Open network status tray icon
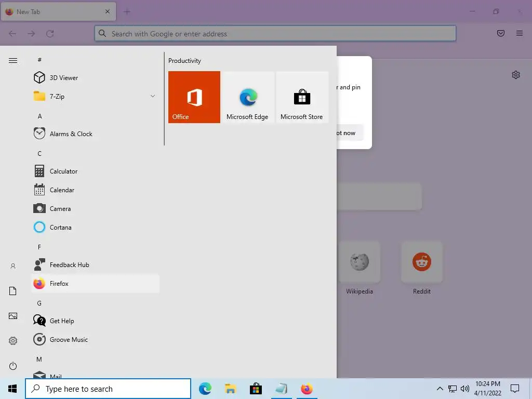The width and height of the screenshot is (532, 399). click(x=453, y=389)
